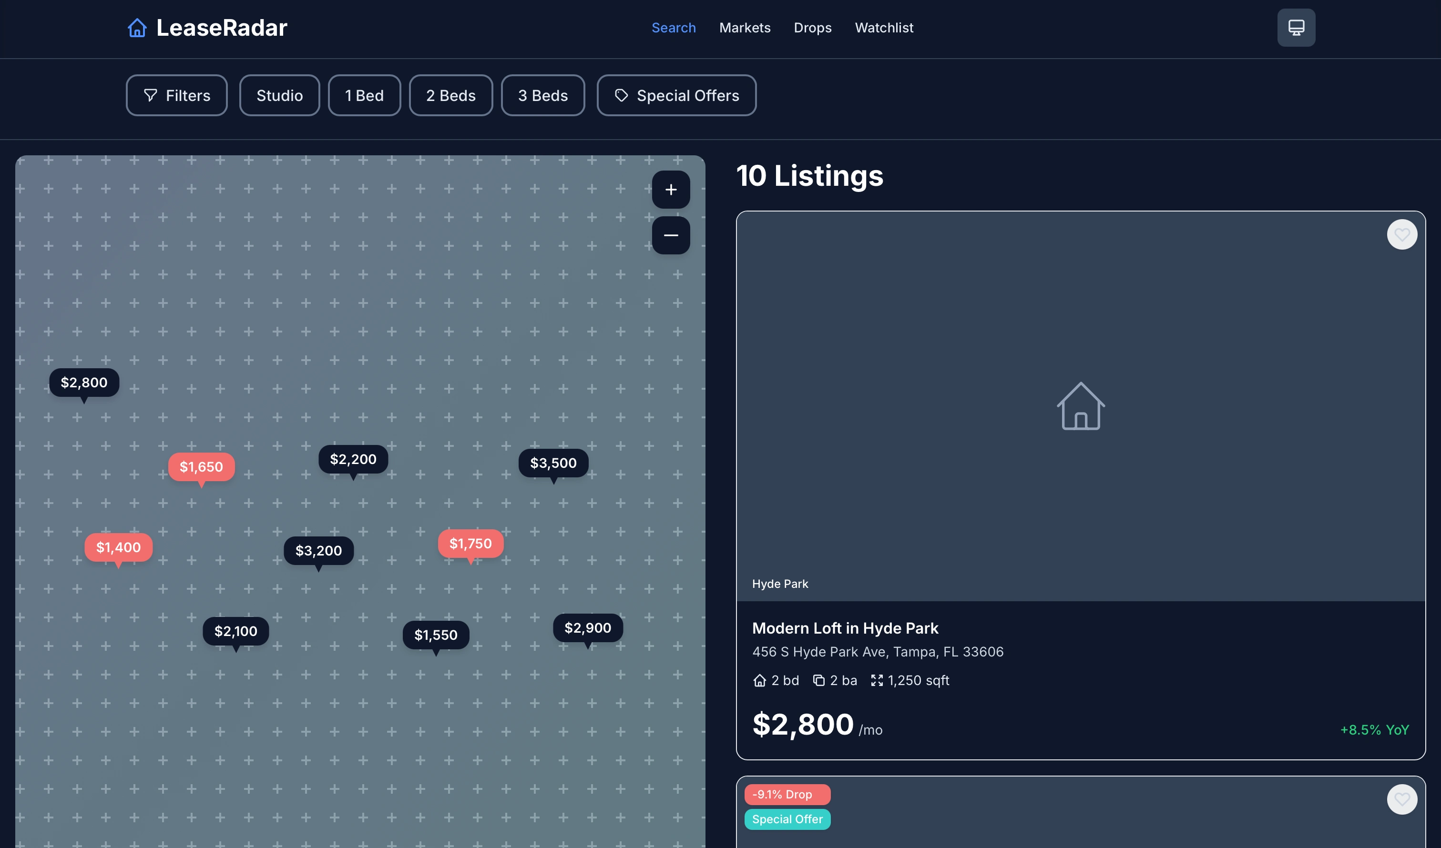Screen dimensions: 1441x848
Task: Select the $1,650 price drop map marker
Action: [x=201, y=467]
